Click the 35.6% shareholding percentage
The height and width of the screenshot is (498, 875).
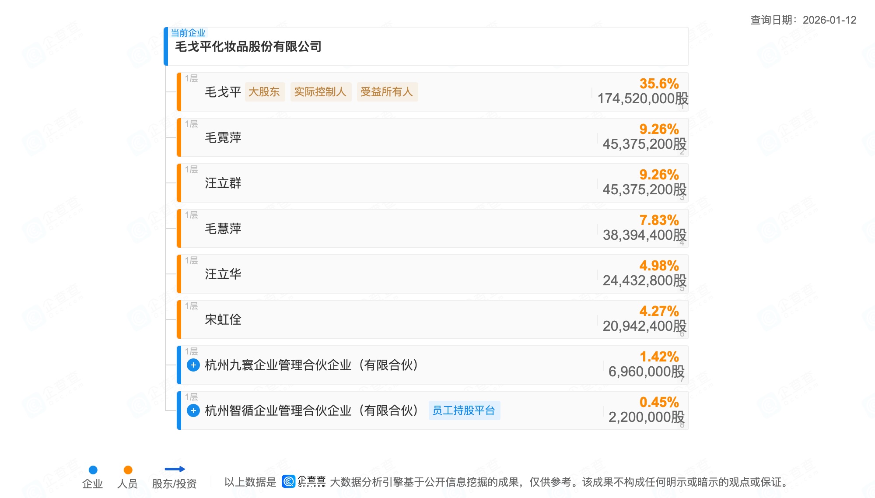click(659, 84)
